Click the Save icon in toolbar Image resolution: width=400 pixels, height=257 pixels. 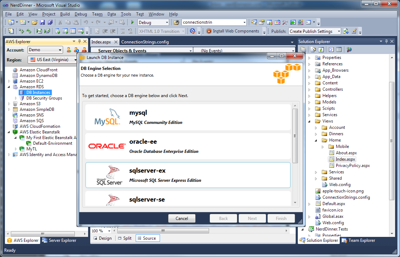coord(42,22)
